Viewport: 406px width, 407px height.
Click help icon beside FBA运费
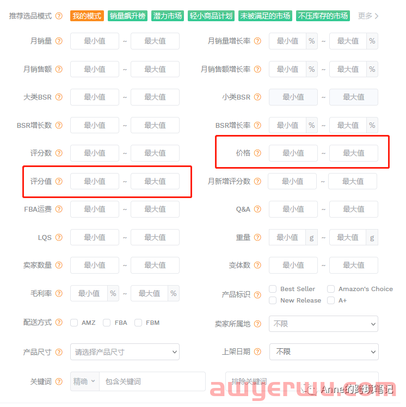59,209
